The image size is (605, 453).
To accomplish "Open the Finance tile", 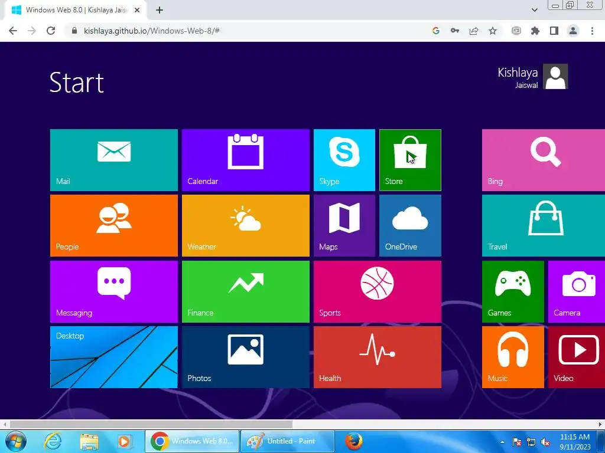I will click(245, 291).
